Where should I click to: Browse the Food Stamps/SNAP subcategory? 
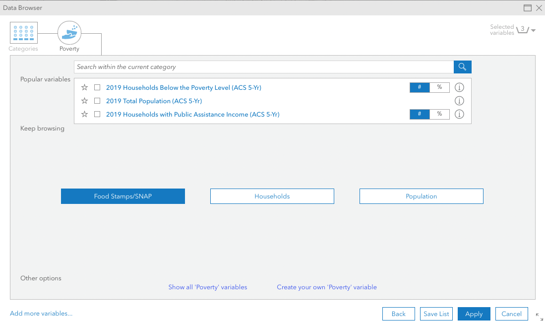(x=123, y=196)
